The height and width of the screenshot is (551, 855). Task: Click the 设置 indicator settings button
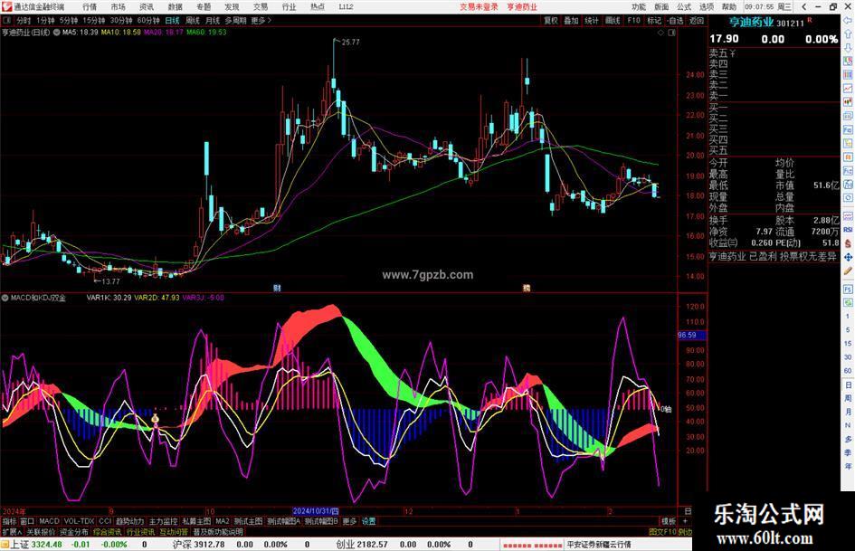[368, 521]
